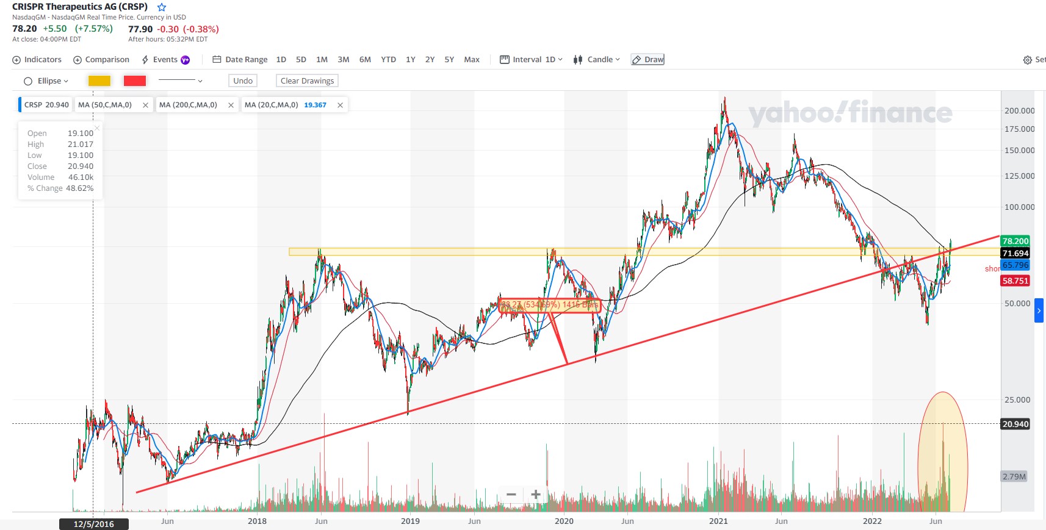Remove the MA (200,C,MA,0) indicator
This screenshot has height=530, width=1046.
pyautogui.click(x=231, y=105)
